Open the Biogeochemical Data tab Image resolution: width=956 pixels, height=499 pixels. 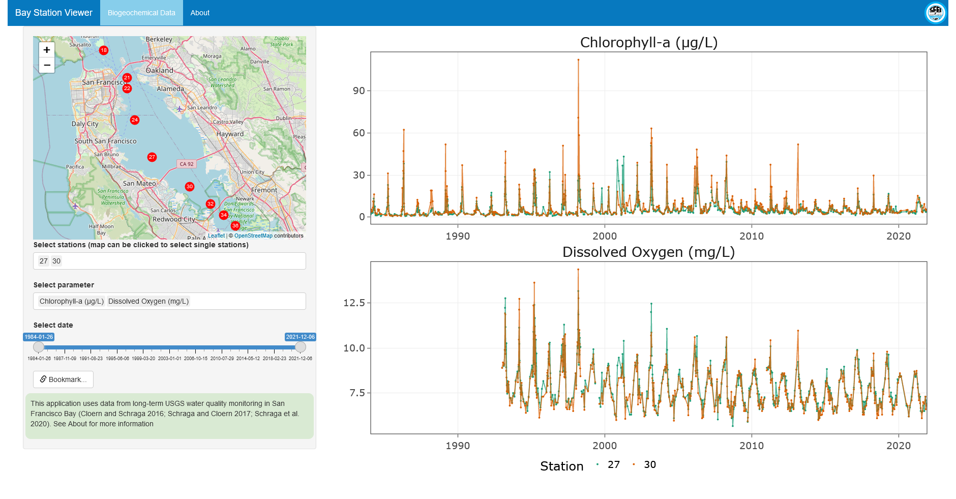point(141,13)
